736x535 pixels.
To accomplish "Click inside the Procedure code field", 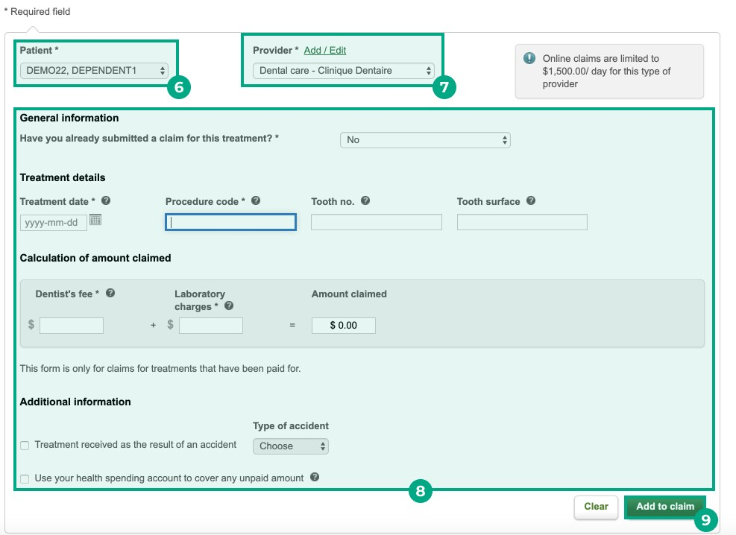I will (x=230, y=221).
